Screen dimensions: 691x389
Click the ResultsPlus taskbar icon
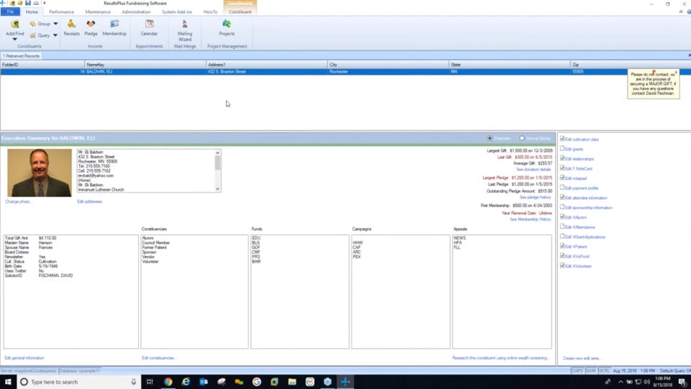[x=345, y=382]
